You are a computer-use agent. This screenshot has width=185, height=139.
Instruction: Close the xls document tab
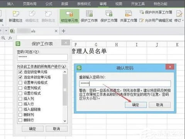56,31
